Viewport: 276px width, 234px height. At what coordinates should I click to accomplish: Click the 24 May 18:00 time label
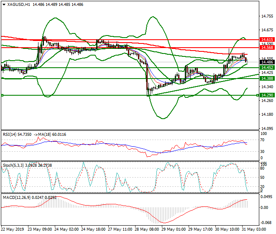pyautogui.click(x=93, y=229)
